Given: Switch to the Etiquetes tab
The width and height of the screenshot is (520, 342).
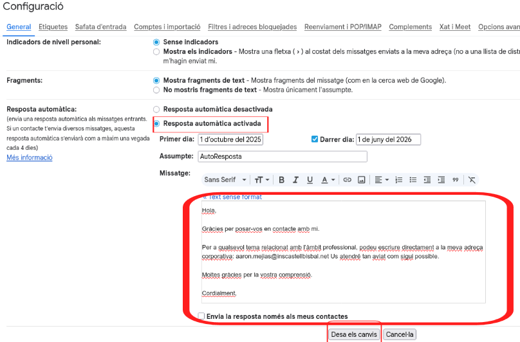Looking at the screenshot, I should 53,27.
